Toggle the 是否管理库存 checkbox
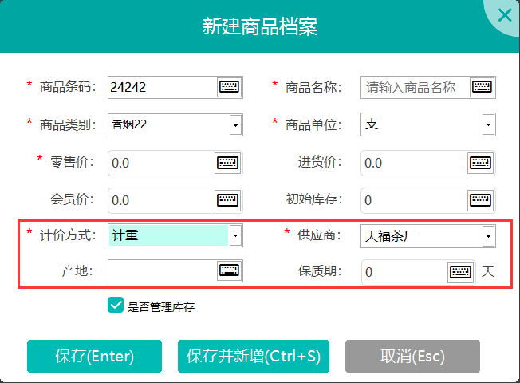This screenshot has height=383, width=520. click(x=115, y=306)
